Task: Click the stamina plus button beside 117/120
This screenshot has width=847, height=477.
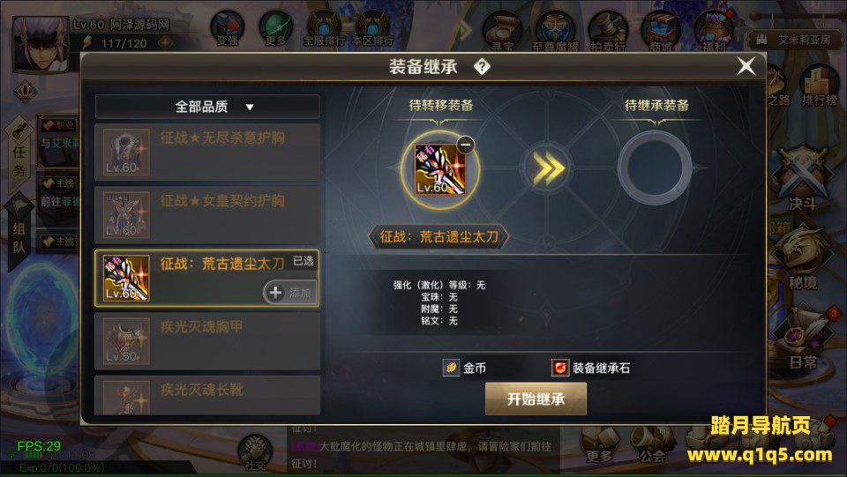Action: pos(165,42)
